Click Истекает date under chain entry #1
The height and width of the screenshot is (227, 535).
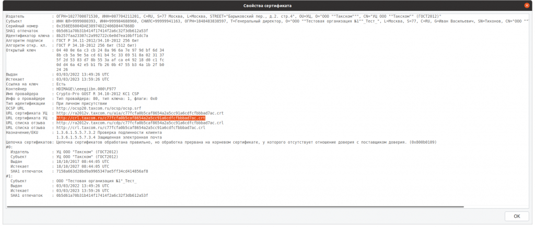pyautogui.click(x=83, y=191)
